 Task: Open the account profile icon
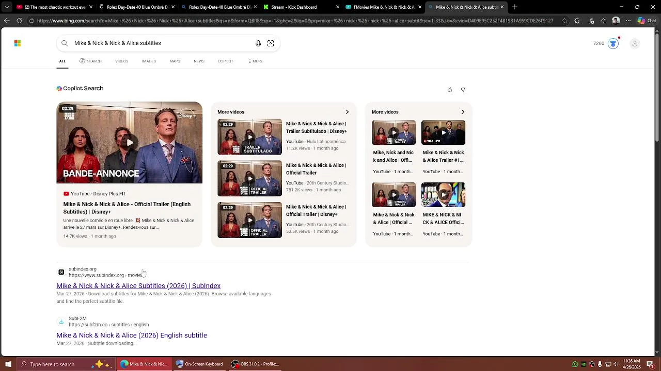coord(635,43)
